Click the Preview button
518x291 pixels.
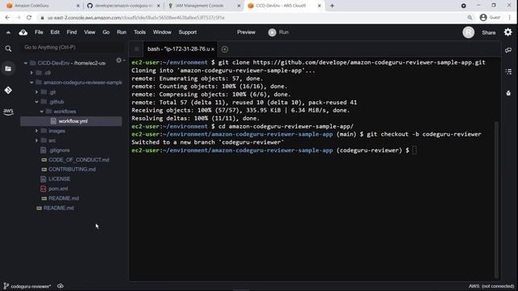[246, 32]
